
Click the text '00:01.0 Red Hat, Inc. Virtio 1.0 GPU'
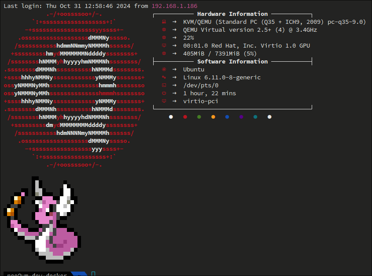247,45
